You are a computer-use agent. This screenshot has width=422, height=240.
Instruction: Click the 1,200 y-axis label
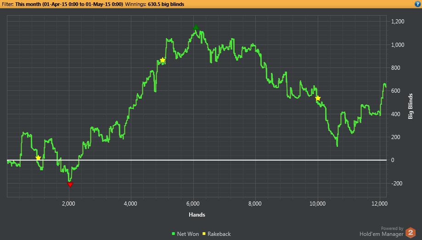pyautogui.click(x=398, y=22)
